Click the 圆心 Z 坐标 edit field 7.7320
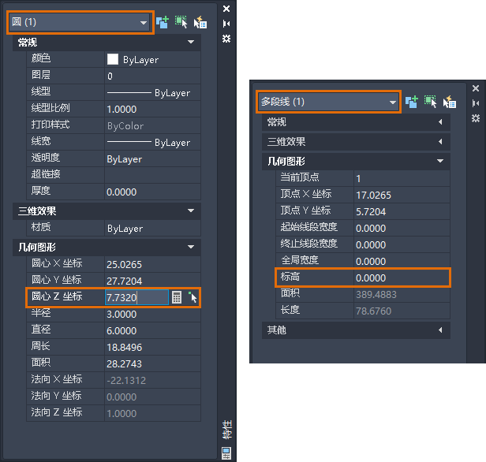 pyautogui.click(x=136, y=297)
